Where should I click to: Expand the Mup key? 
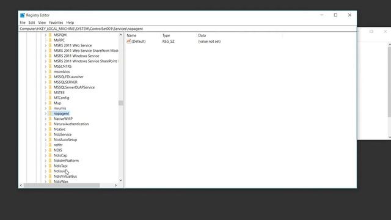[x=45, y=103]
